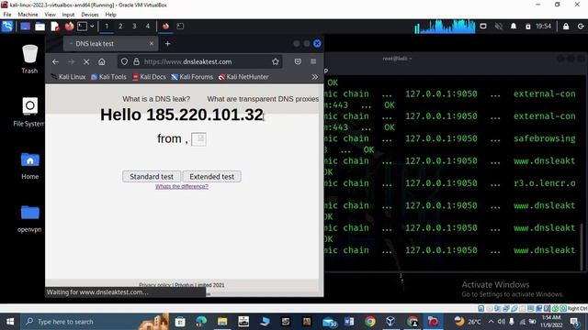Open a new Firefox tab with plus button
This screenshot has width=588, height=330.
[167, 44]
